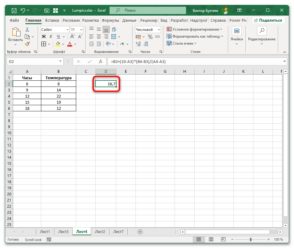Open the Ячейки cells button
Screen dimensions: 294x248
pyautogui.click(x=236, y=36)
